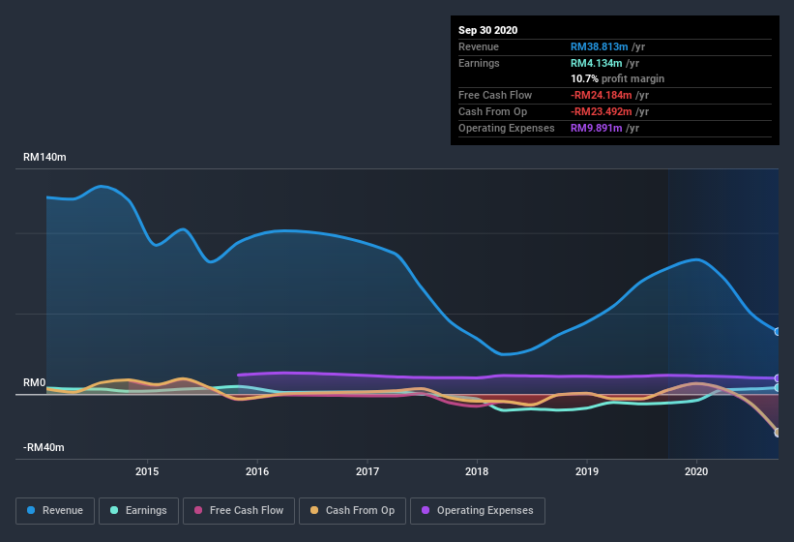Click the 2015 x-axis label
Viewport: 794px width, 542px height.
point(147,471)
